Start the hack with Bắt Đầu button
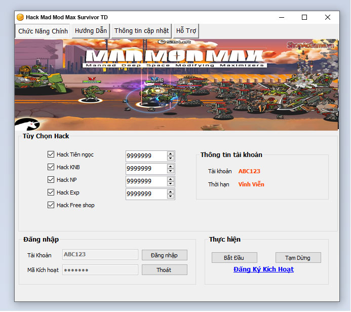 point(234,258)
